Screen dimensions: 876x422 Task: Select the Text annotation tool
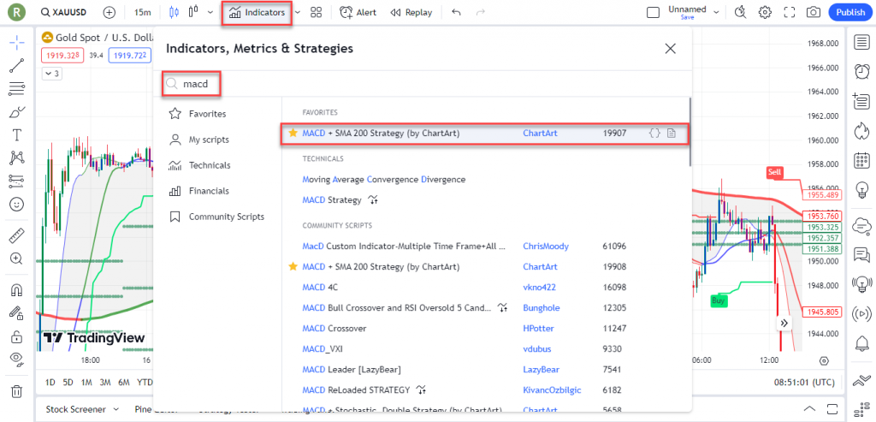17,134
